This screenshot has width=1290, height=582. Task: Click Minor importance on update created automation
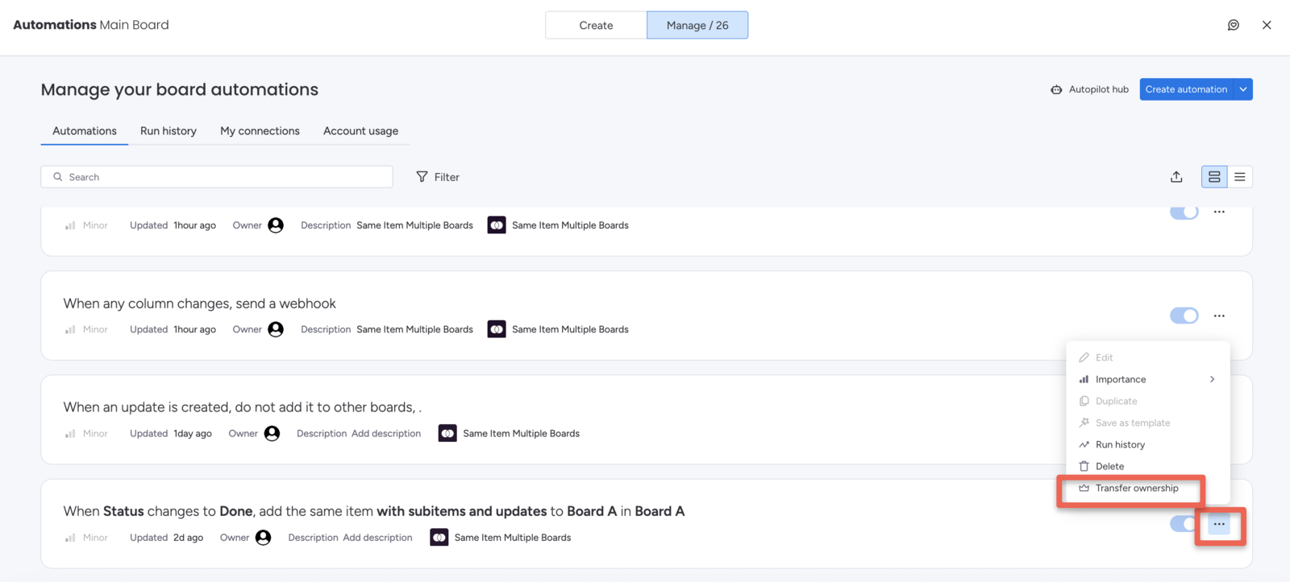(x=86, y=433)
